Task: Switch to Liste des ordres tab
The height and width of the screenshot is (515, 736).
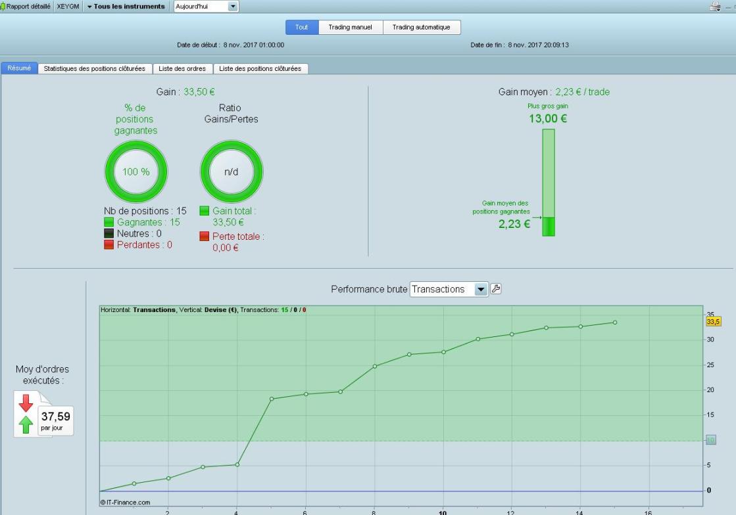Action: pos(182,68)
